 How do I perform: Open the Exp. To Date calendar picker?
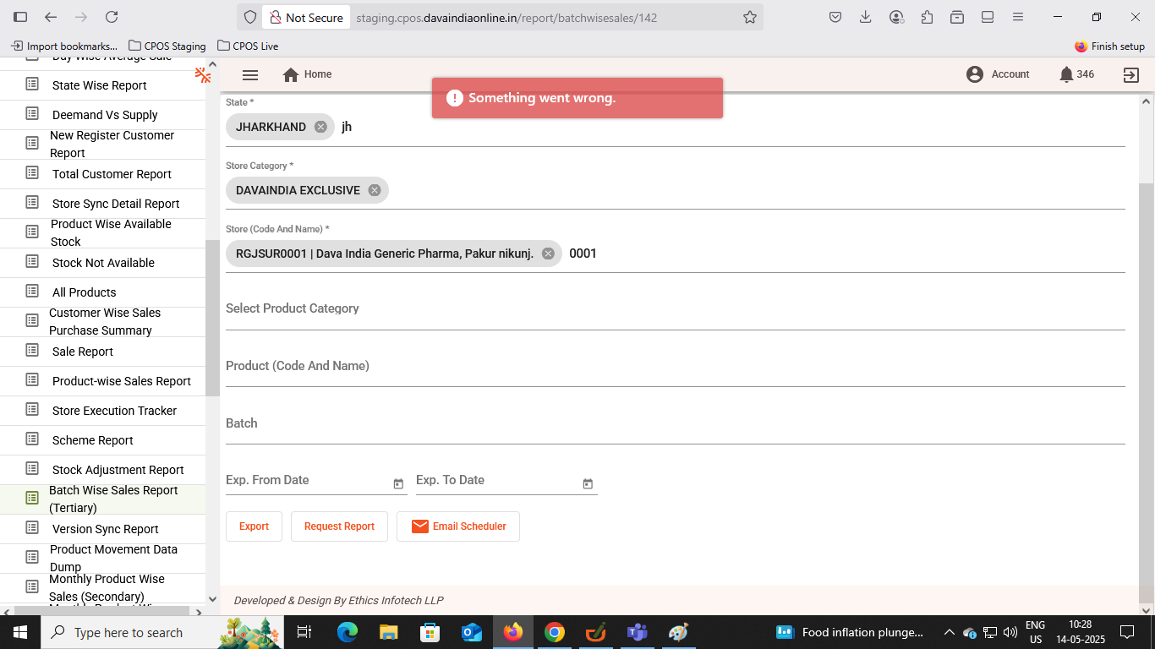click(588, 483)
